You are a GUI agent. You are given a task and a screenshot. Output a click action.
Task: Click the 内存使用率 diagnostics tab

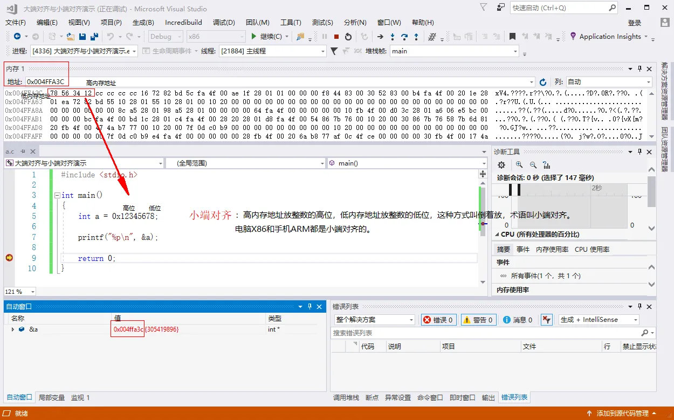click(552, 249)
